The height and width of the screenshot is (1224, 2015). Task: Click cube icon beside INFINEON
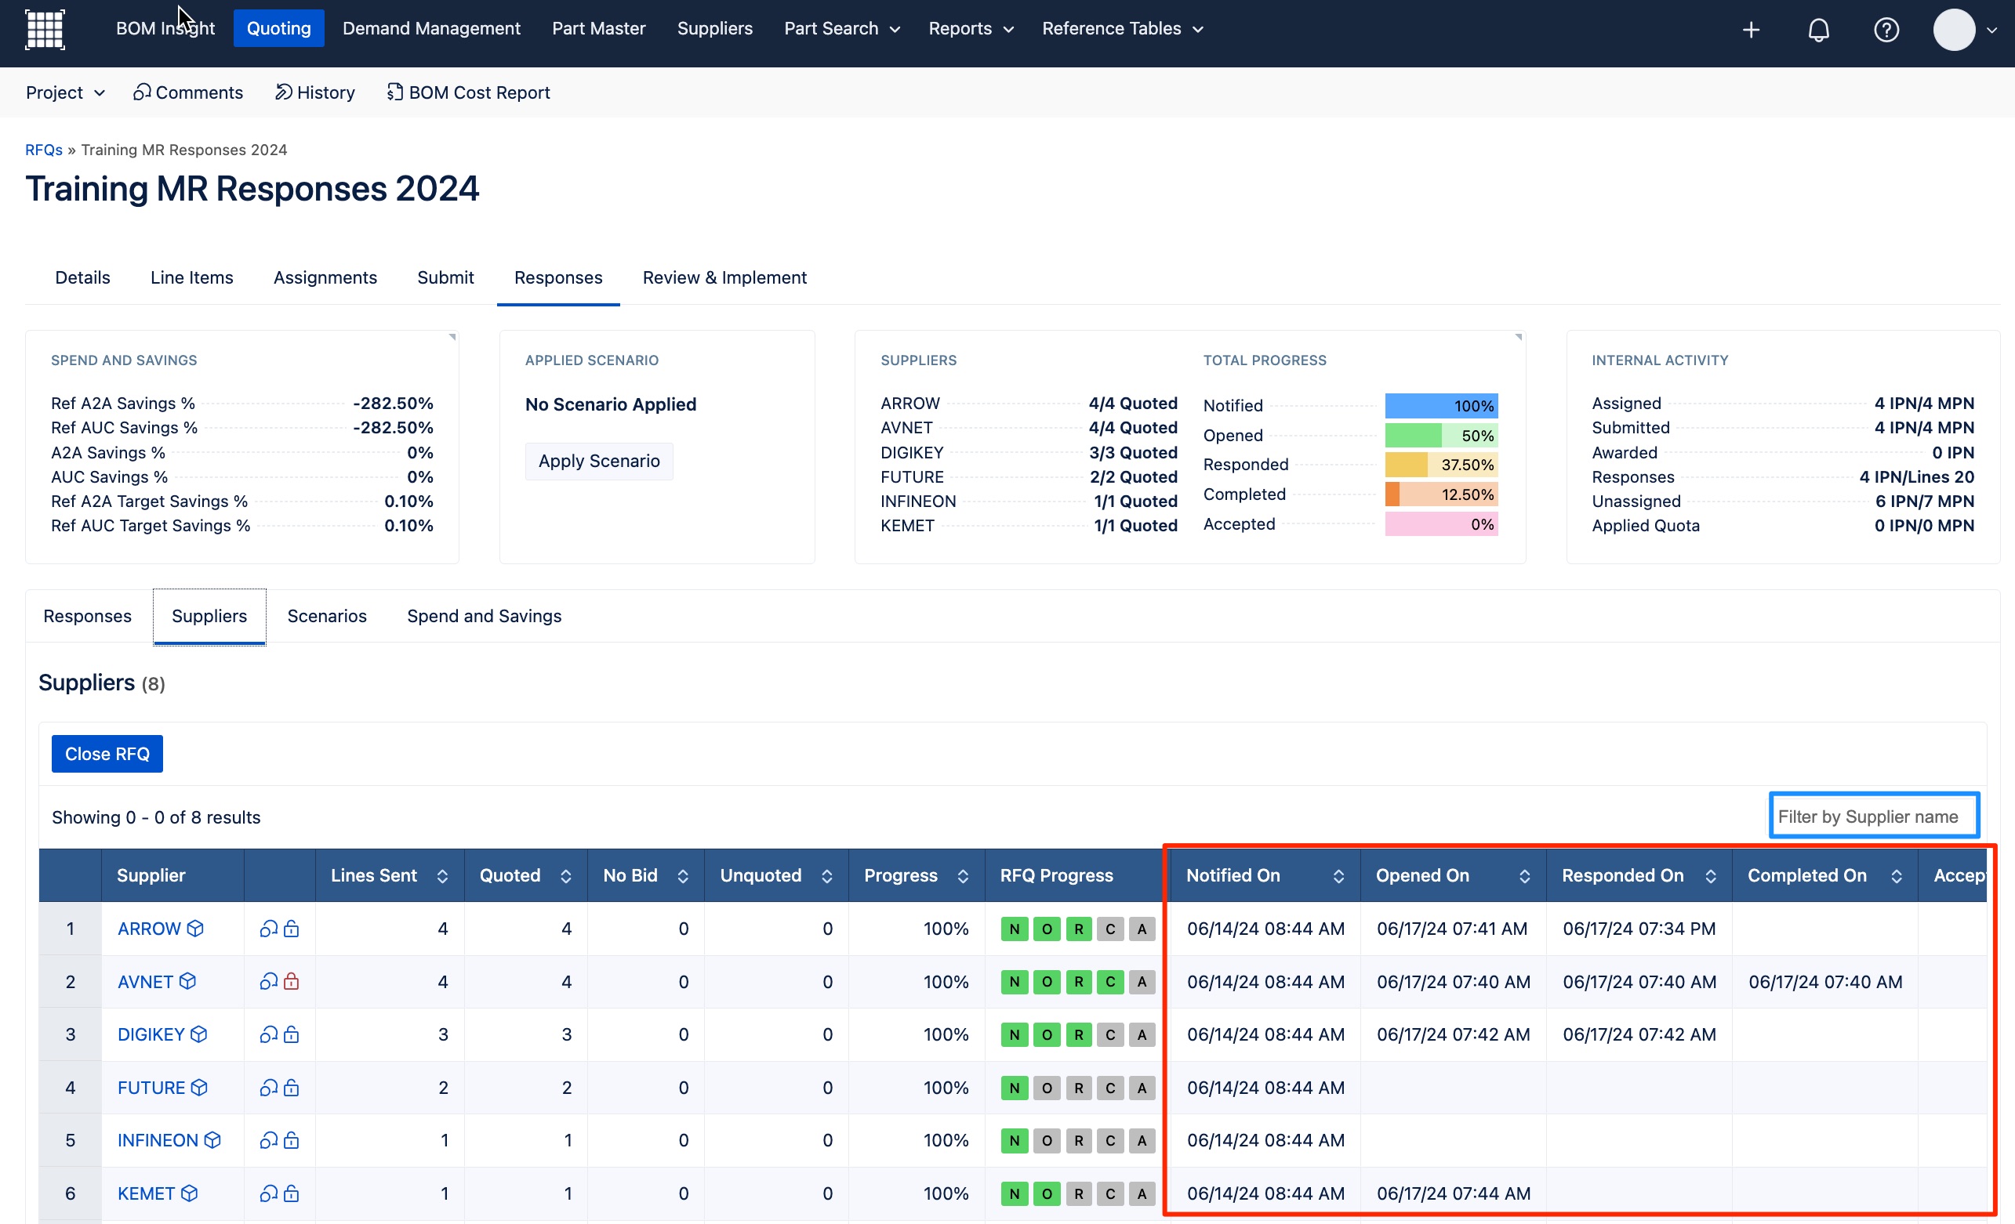212,1140
